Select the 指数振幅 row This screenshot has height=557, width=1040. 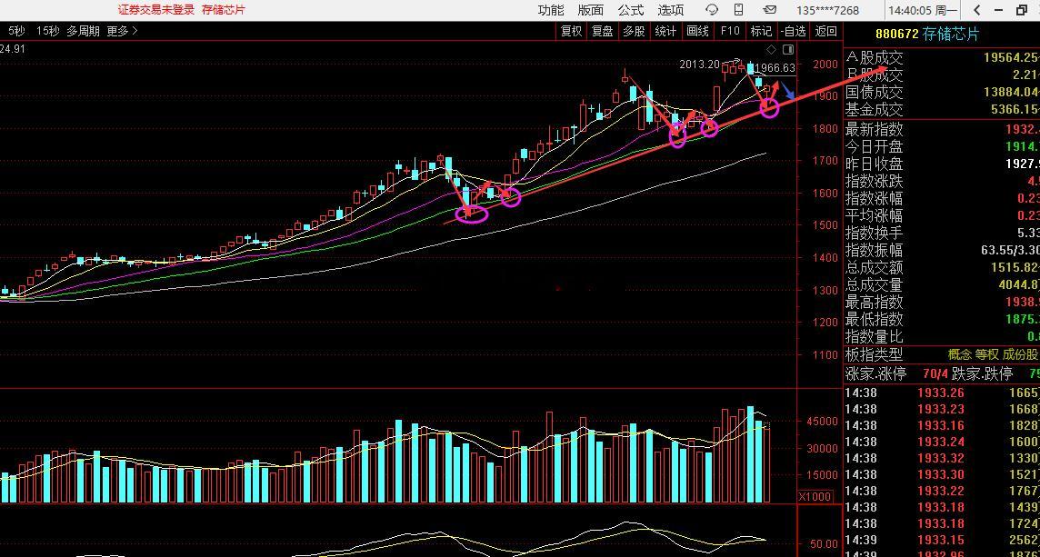(x=942, y=250)
